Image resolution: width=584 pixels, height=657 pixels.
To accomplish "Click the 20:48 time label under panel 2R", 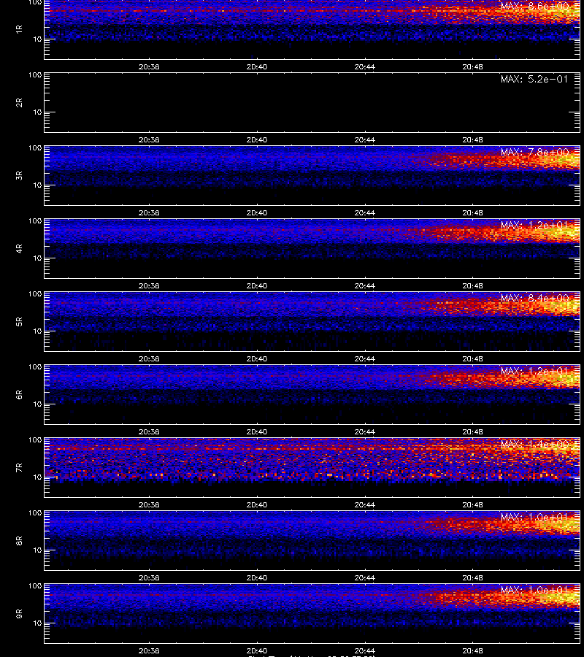I will 472,140.
